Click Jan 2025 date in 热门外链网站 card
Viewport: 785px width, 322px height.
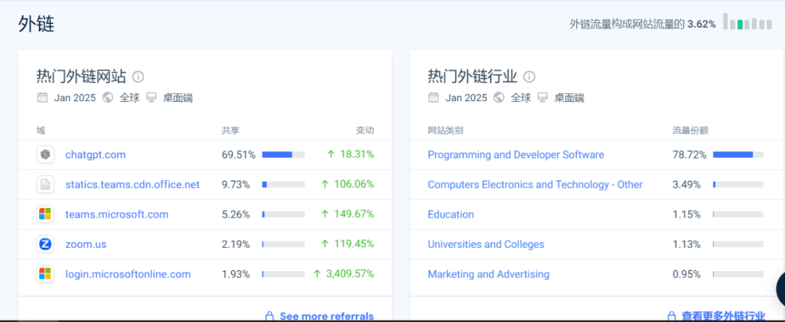(x=75, y=98)
